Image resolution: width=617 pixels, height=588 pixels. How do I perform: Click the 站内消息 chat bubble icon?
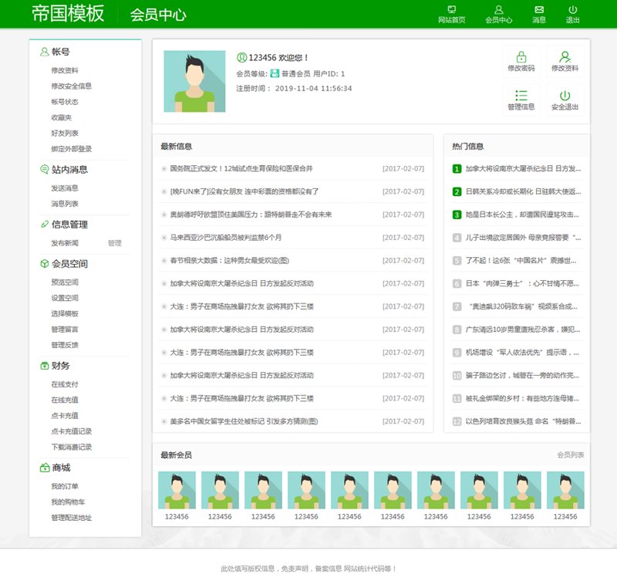[x=44, y=169]
